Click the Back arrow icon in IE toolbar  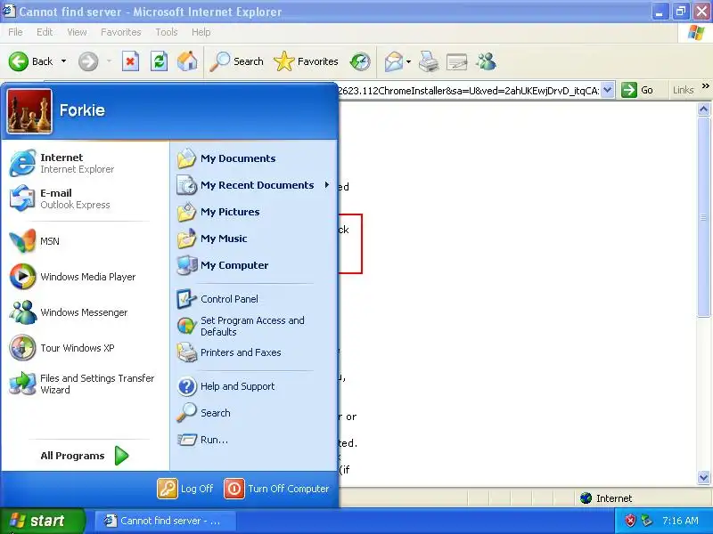coord(19,61)
